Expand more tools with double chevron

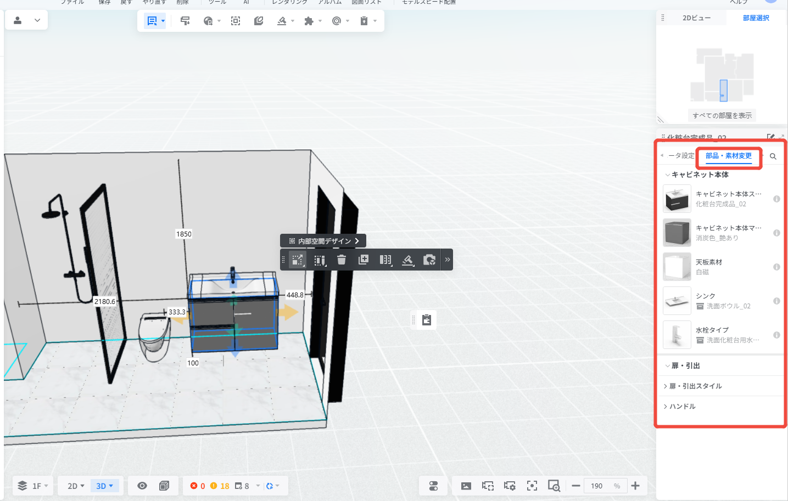(x=448, y=260)
